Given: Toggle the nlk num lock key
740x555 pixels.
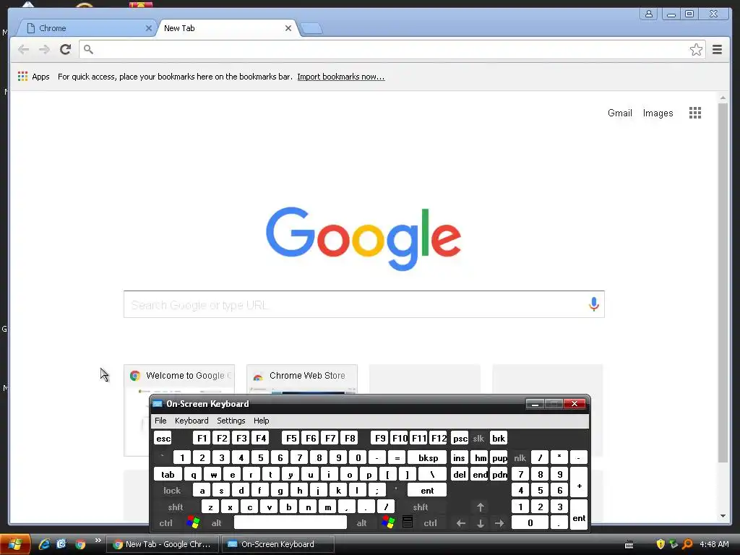Looking at the screenshot, I should [x=520, y=457].
